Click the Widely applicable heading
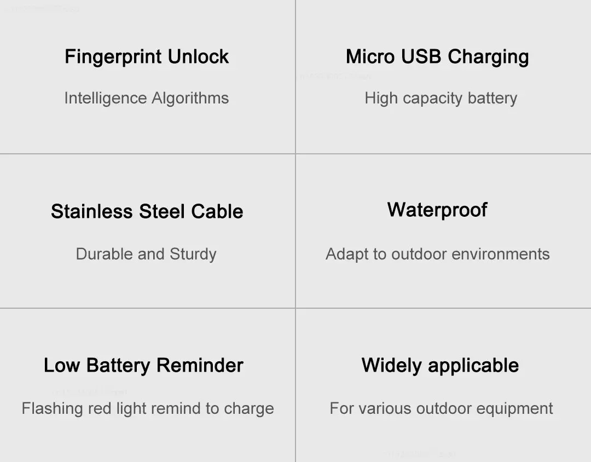The height and width of the screenshot is (462, 591). (x=440, y=366)
